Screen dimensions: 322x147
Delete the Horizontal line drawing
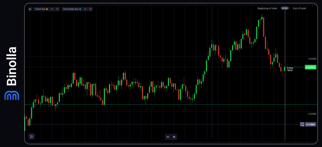(x=90, y=9)
